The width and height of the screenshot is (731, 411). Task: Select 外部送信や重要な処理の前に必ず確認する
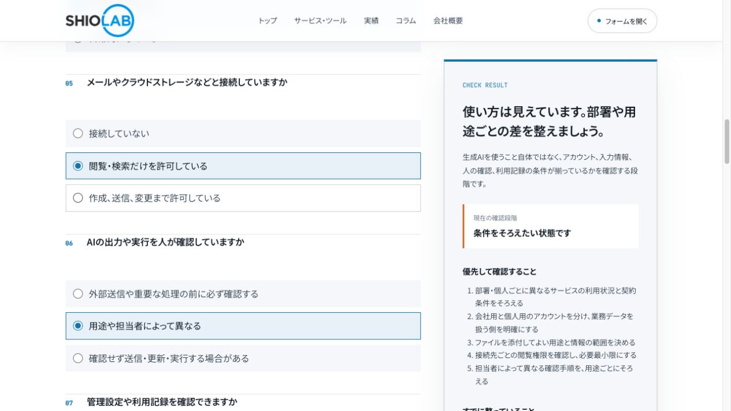click(243, 294)
